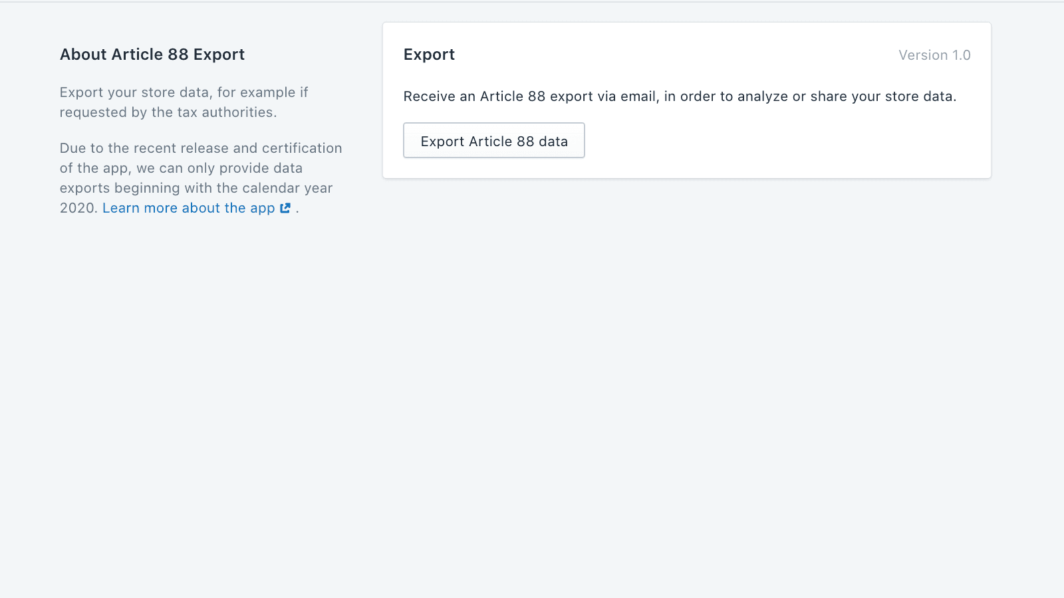Click the blue Learn more about the app text
1064x598 pixels.
pyautogui.click(x=189, y=208)
